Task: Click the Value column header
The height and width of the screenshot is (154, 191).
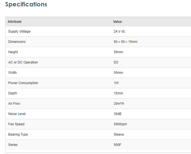Action: 117,22
